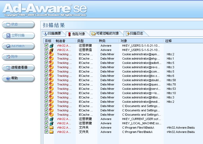Viewport: 203px width, 144px height.
Task: Uncheck the checkbox for Cookie:administrator@apm
Action: tap(46, 54)
